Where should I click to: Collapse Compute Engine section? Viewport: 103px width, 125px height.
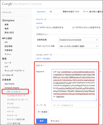pos(12,88)
